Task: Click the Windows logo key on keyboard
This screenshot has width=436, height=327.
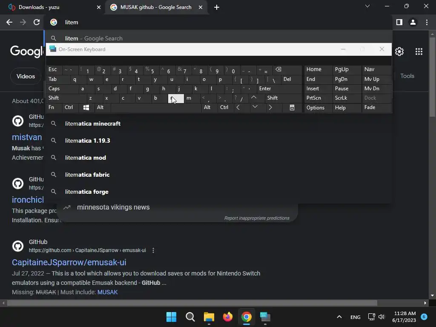Action: pos(86,108)
